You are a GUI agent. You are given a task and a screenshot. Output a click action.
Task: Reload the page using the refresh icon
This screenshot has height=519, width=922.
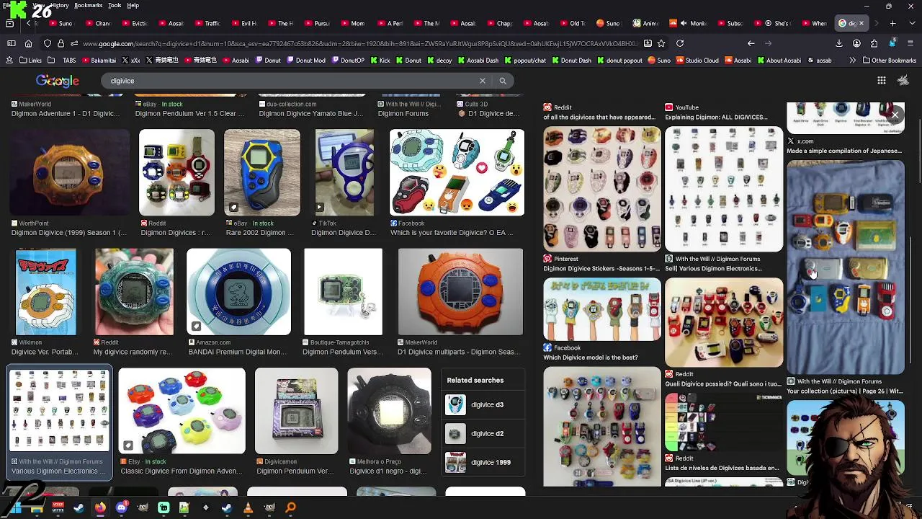[x=680, y=43]
